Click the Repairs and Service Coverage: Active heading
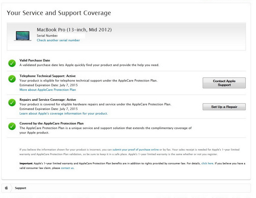Viewport: 256px width, 198px height. (47, 100)
